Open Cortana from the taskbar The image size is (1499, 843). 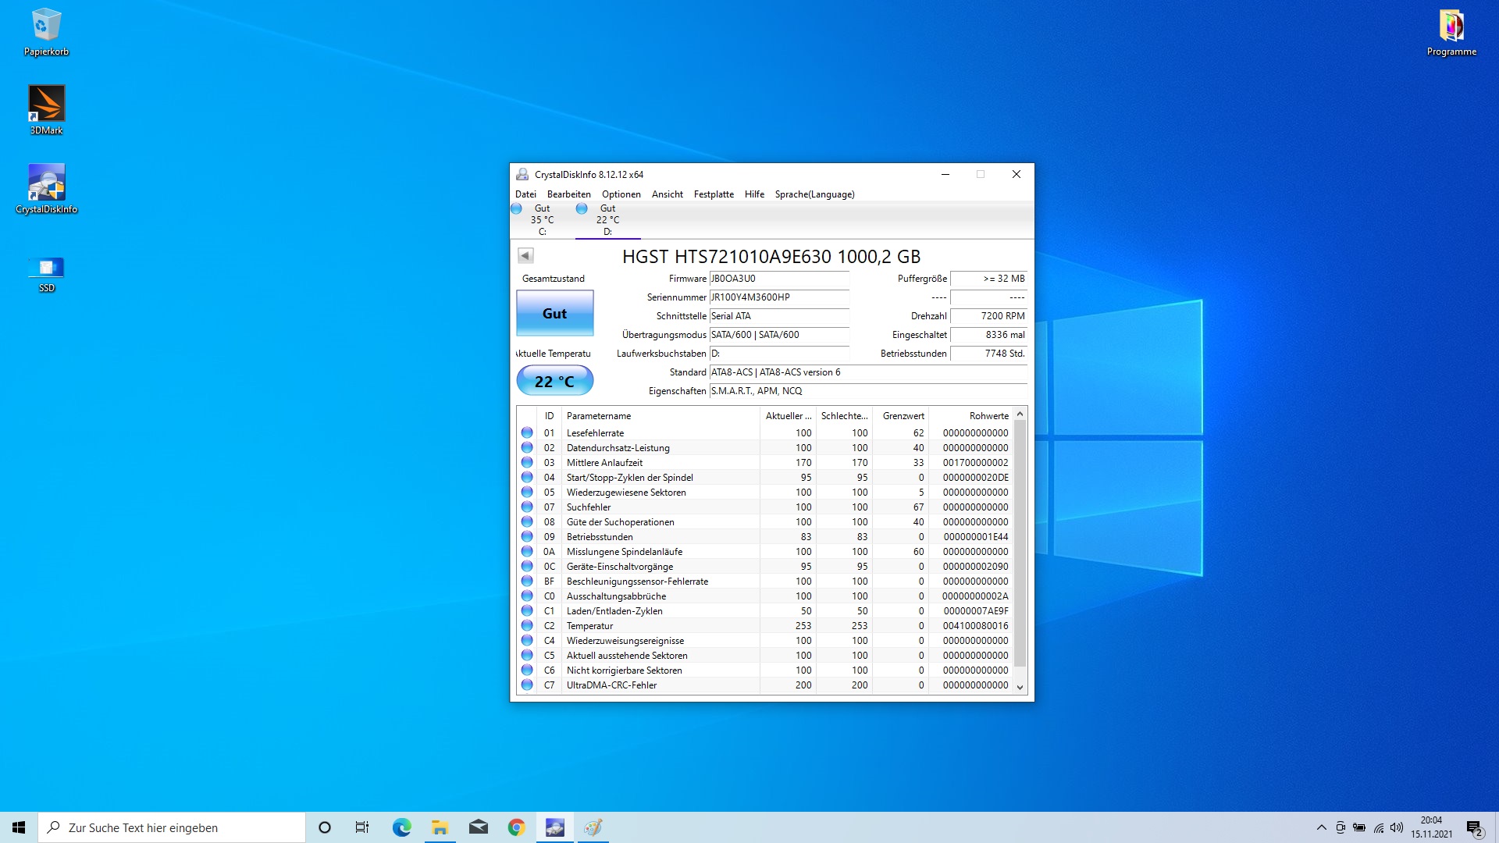point(325,827)
